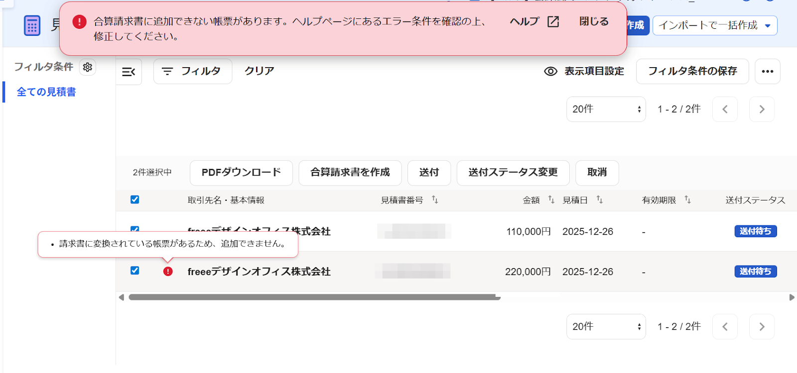Go to next page in bottom pagination
The height and width of the screenshot is (373, 797).
pyautogui.click(x=762, y=327)
